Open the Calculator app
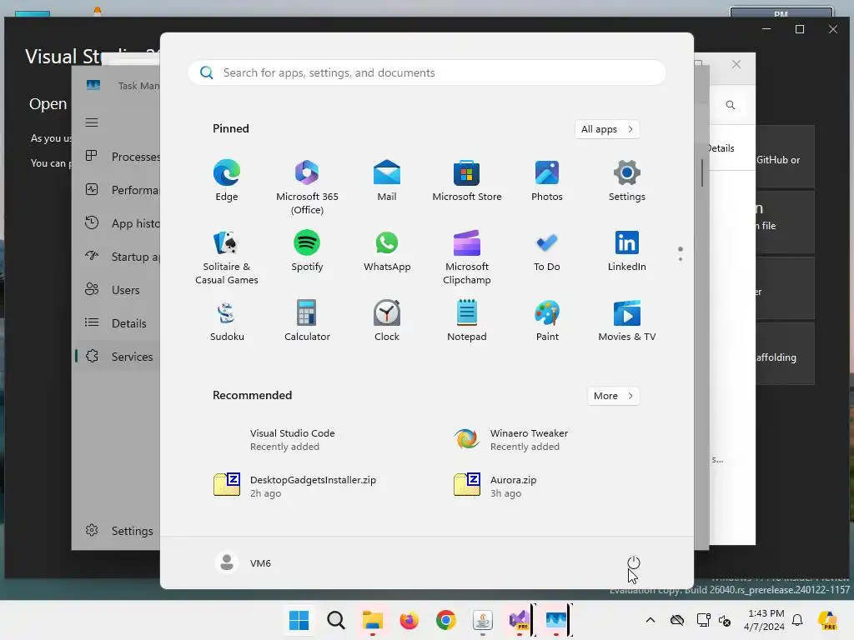Screen dimensions: 854x640 coord(307,321)
